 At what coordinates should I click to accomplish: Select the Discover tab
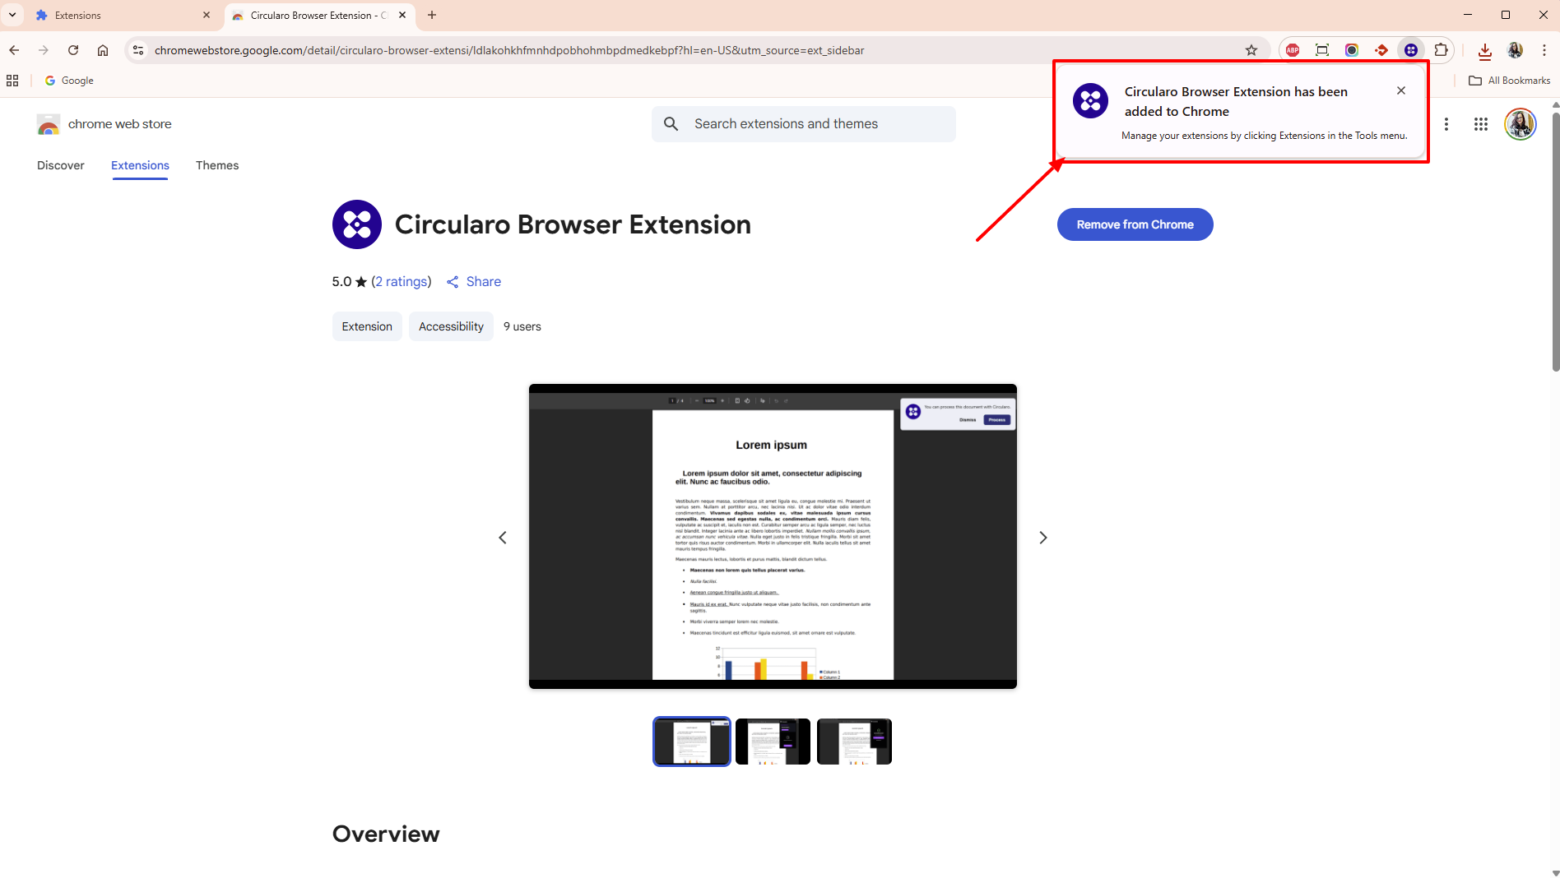[60, 165]
